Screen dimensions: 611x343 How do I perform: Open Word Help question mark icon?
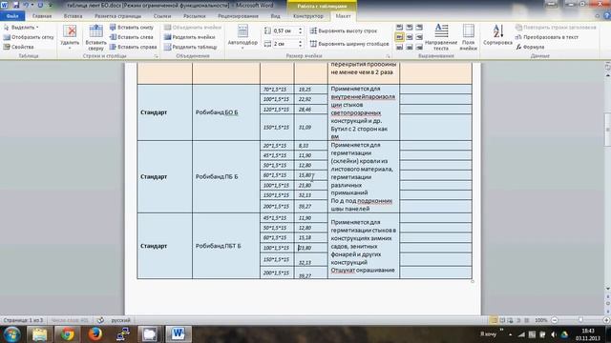click(x=607, y=16)
